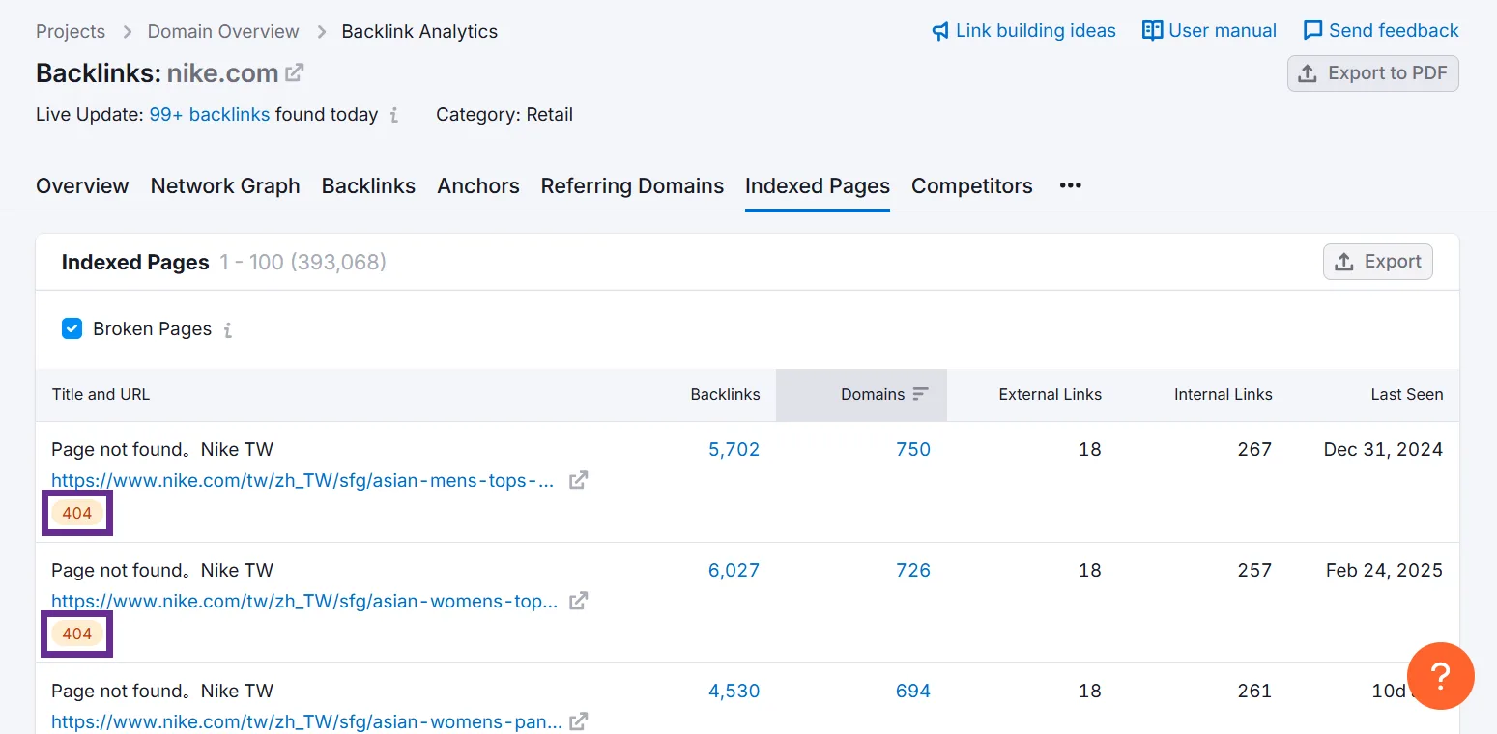Click the 267 internal links value
This screenshot has height=734, width=1497.
(x=1254, y=449)
